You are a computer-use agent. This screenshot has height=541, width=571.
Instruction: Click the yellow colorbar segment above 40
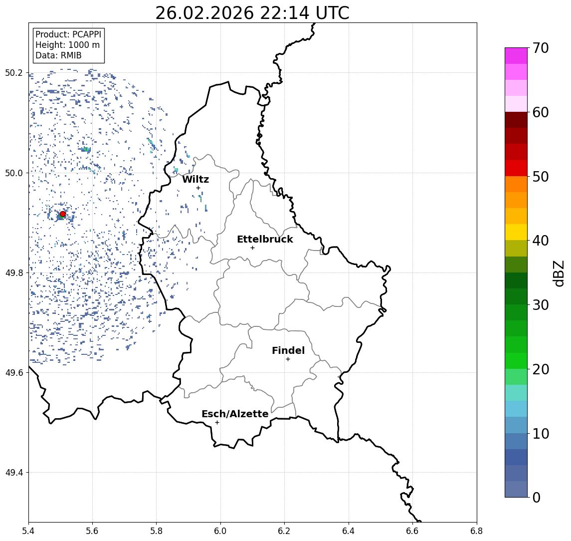(516, 232)
